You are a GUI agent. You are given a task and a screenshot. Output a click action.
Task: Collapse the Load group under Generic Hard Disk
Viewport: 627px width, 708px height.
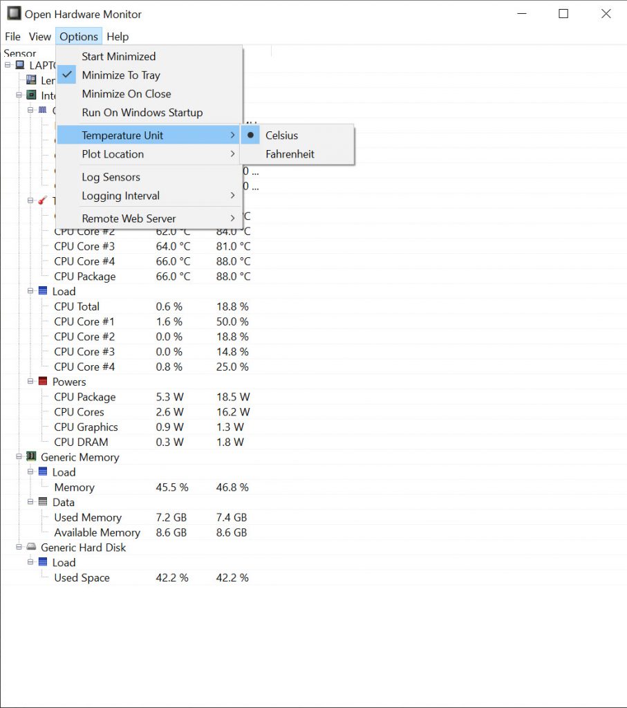[30, 561]
